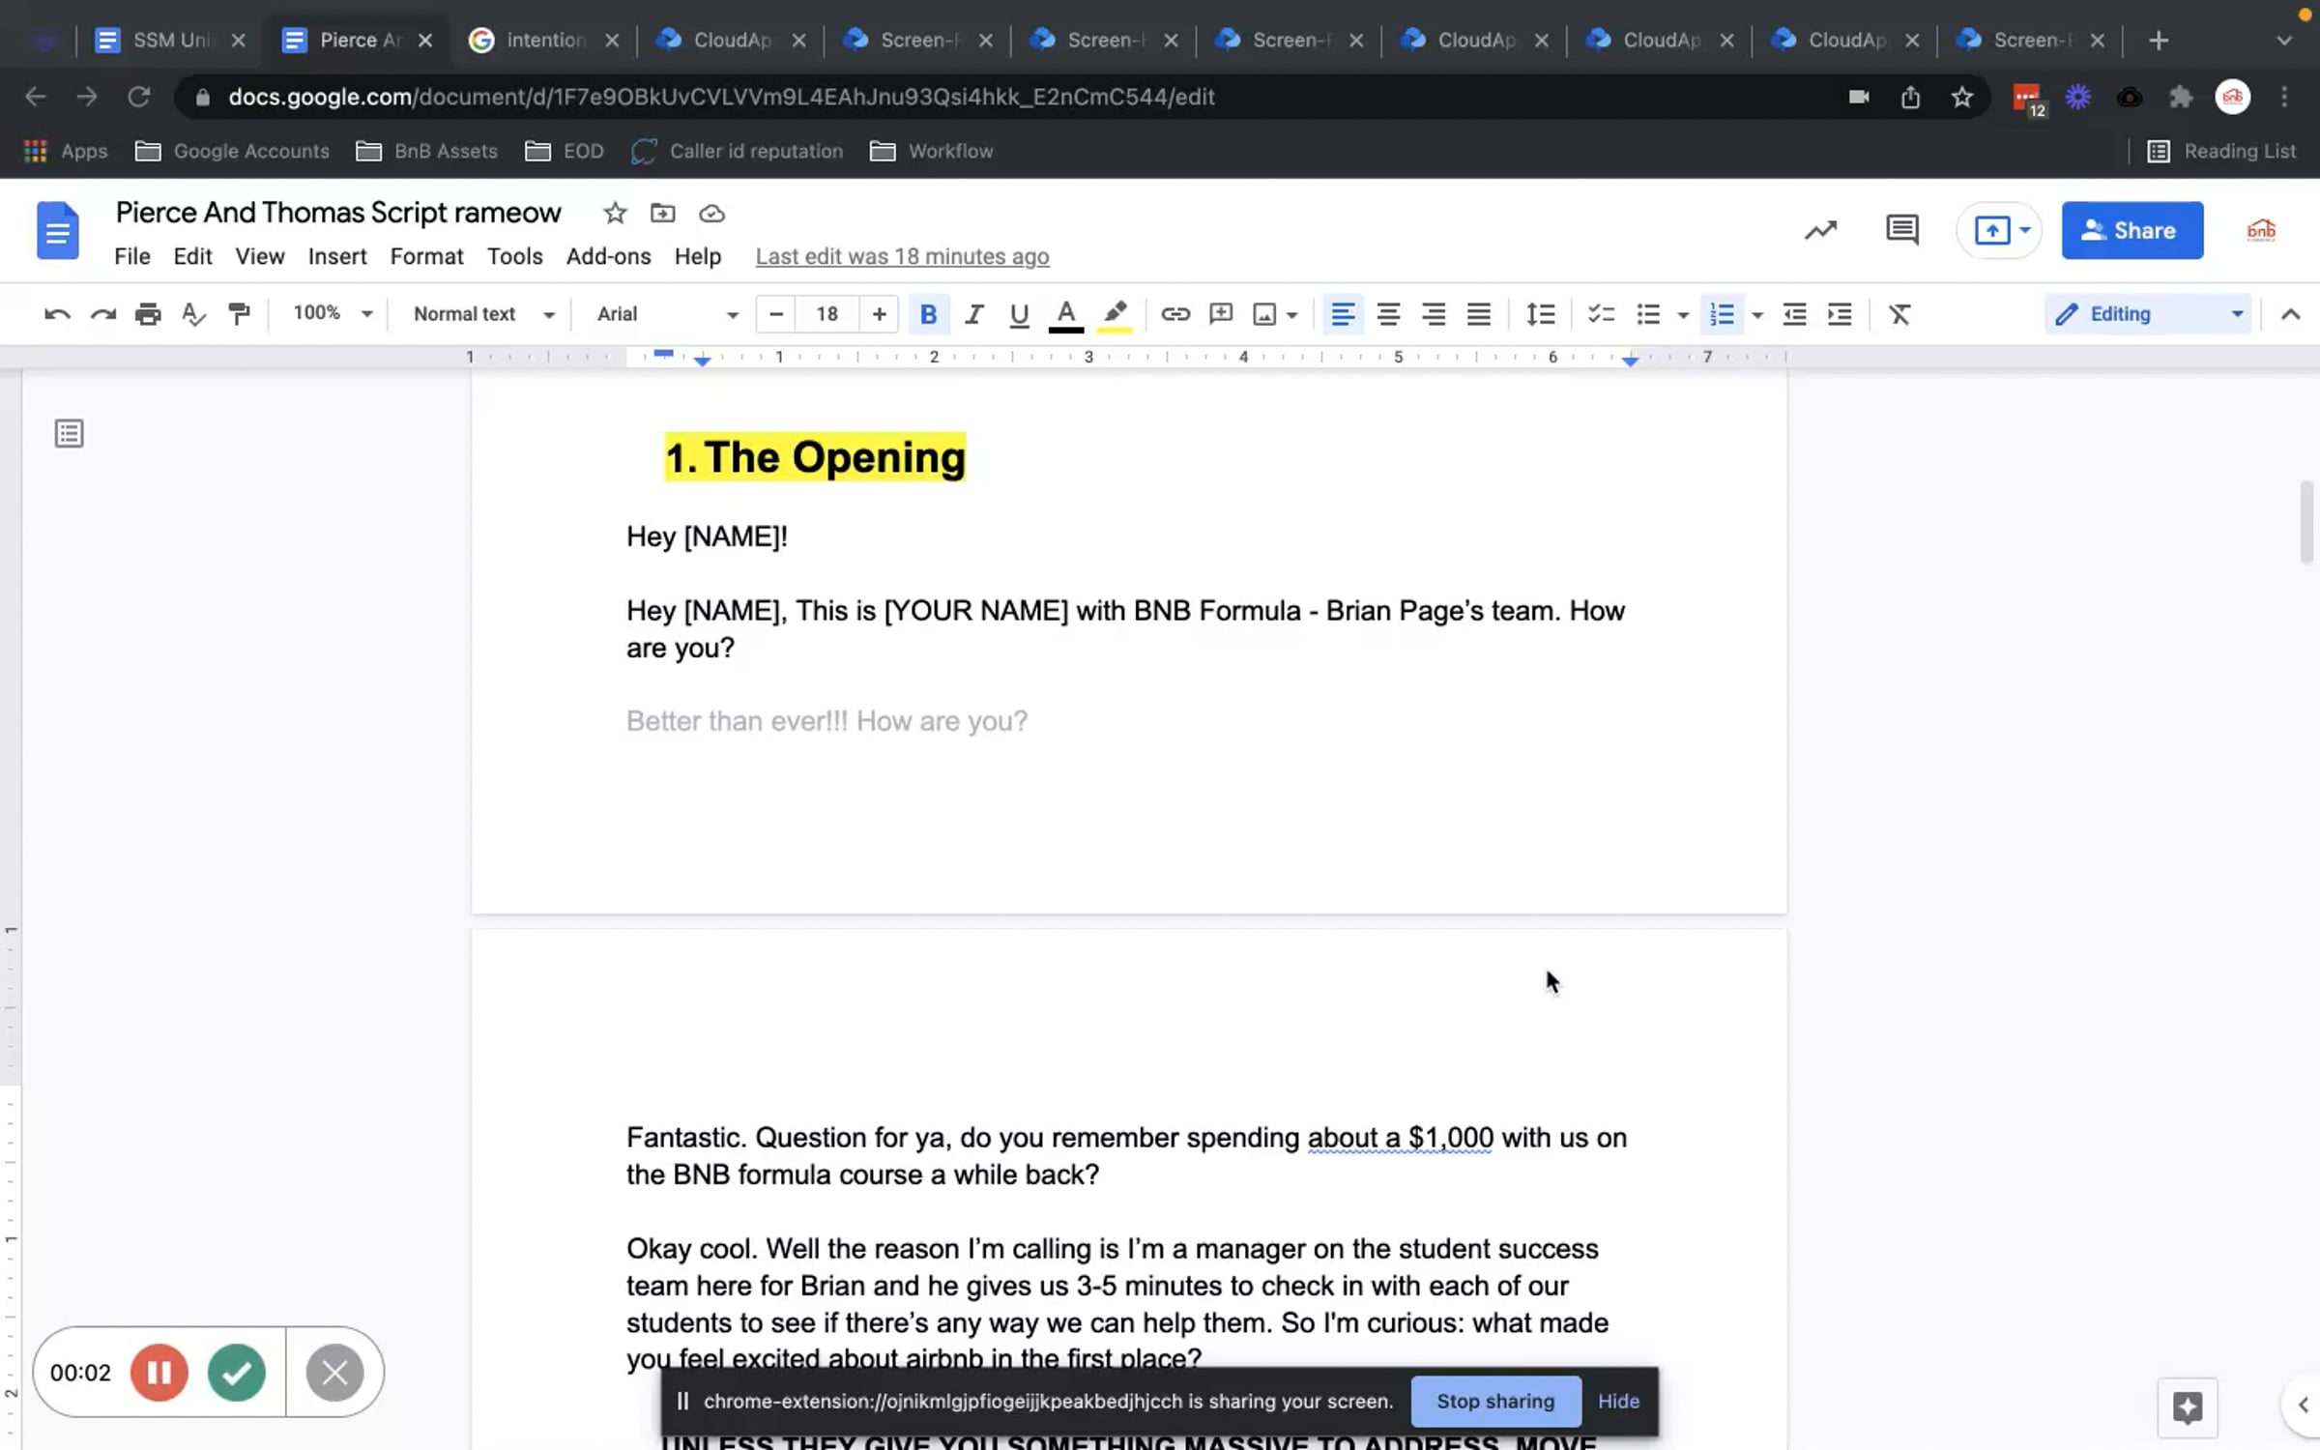The image size is (2320, 1450).
Task: Toggle italic formatting
Action: point(973,314)
